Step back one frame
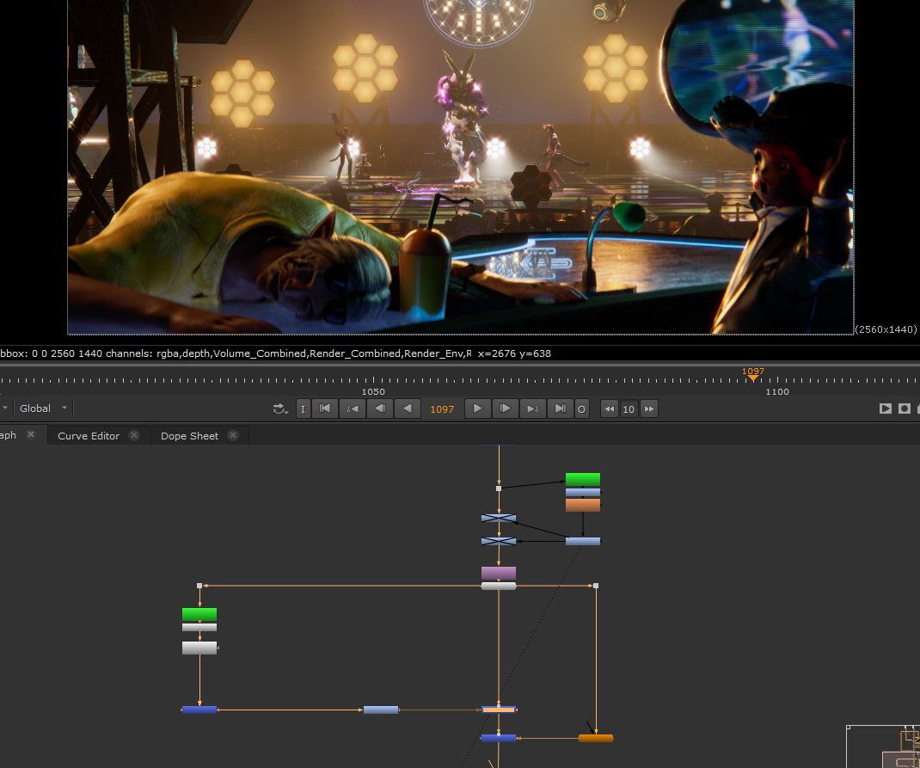The width and height of the screenshot is (920, 768). pos(379,409)
